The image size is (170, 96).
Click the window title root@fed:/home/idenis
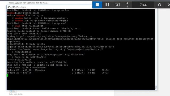click(x=18, y=7)
